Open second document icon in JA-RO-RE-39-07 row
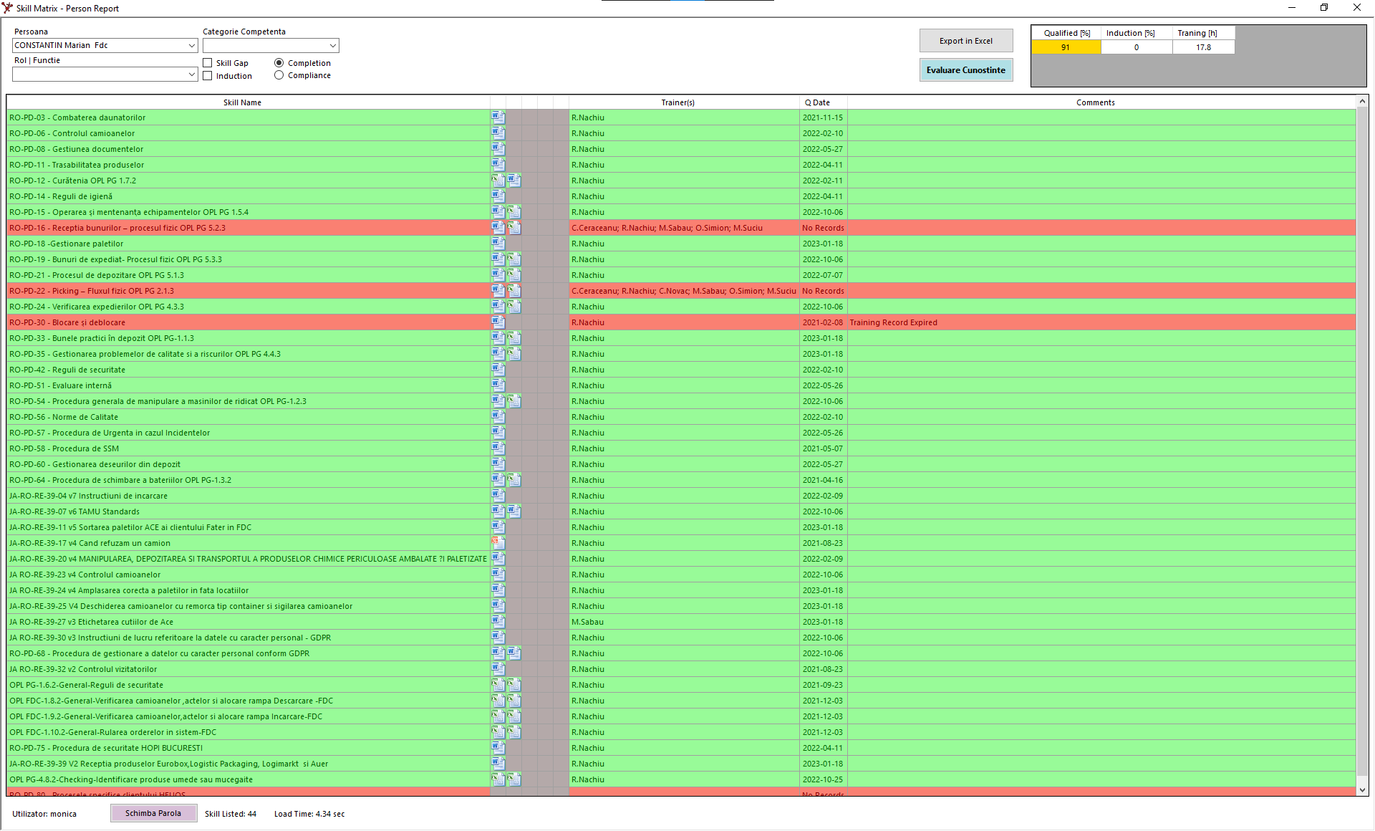This screenshot has height=831, width=1375. click(514, 511)
